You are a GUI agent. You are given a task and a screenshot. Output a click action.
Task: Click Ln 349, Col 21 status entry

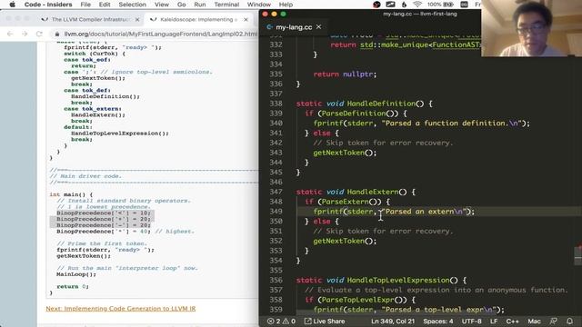click(393, 321)
